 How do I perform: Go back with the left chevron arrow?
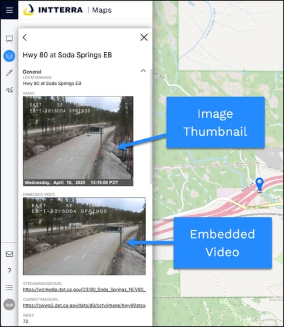pyautogui.click(x=25, y=37)
